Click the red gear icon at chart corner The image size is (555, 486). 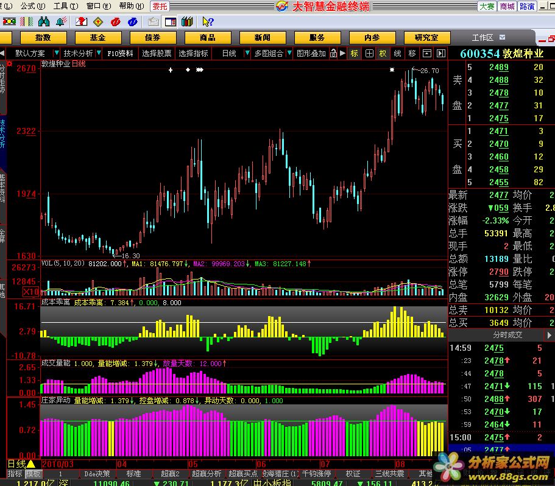coord(10,64)
